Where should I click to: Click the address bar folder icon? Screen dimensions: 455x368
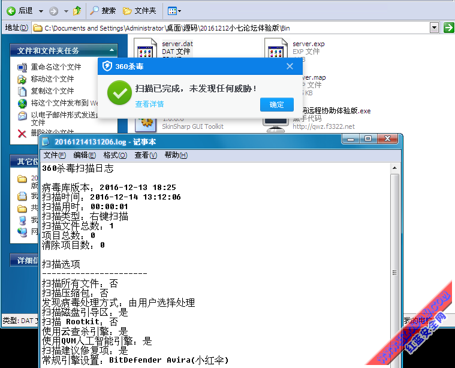tap(37, 28)
